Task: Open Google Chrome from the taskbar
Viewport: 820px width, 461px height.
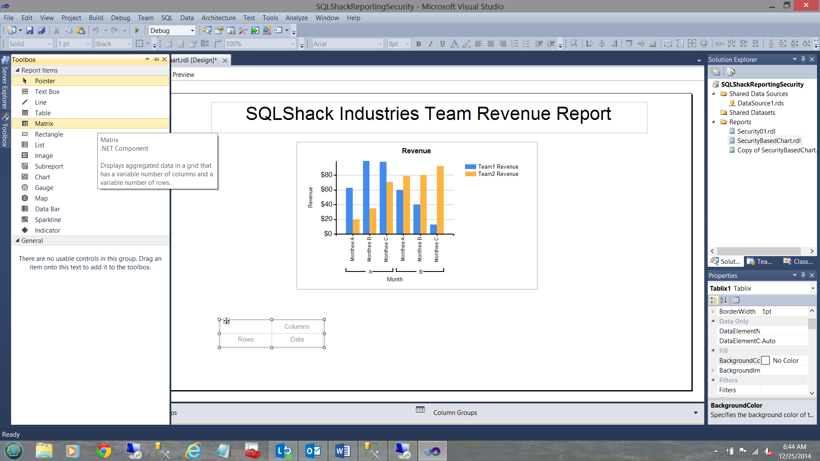Action: (104, 451)
